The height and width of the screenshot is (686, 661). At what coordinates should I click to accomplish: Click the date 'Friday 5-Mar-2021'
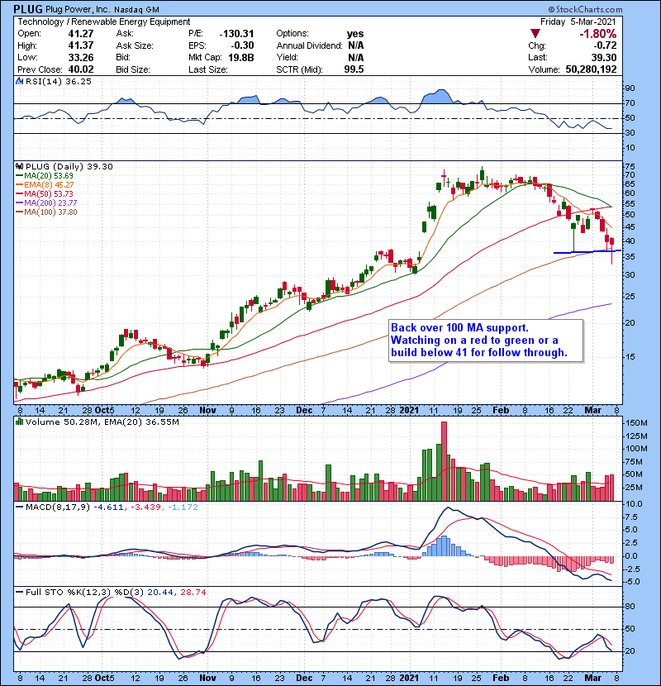coord(578,21)
